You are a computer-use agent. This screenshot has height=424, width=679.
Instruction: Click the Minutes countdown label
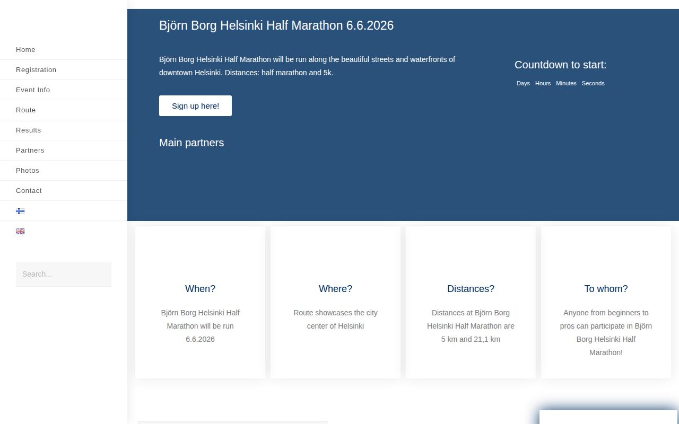point(566,83)
